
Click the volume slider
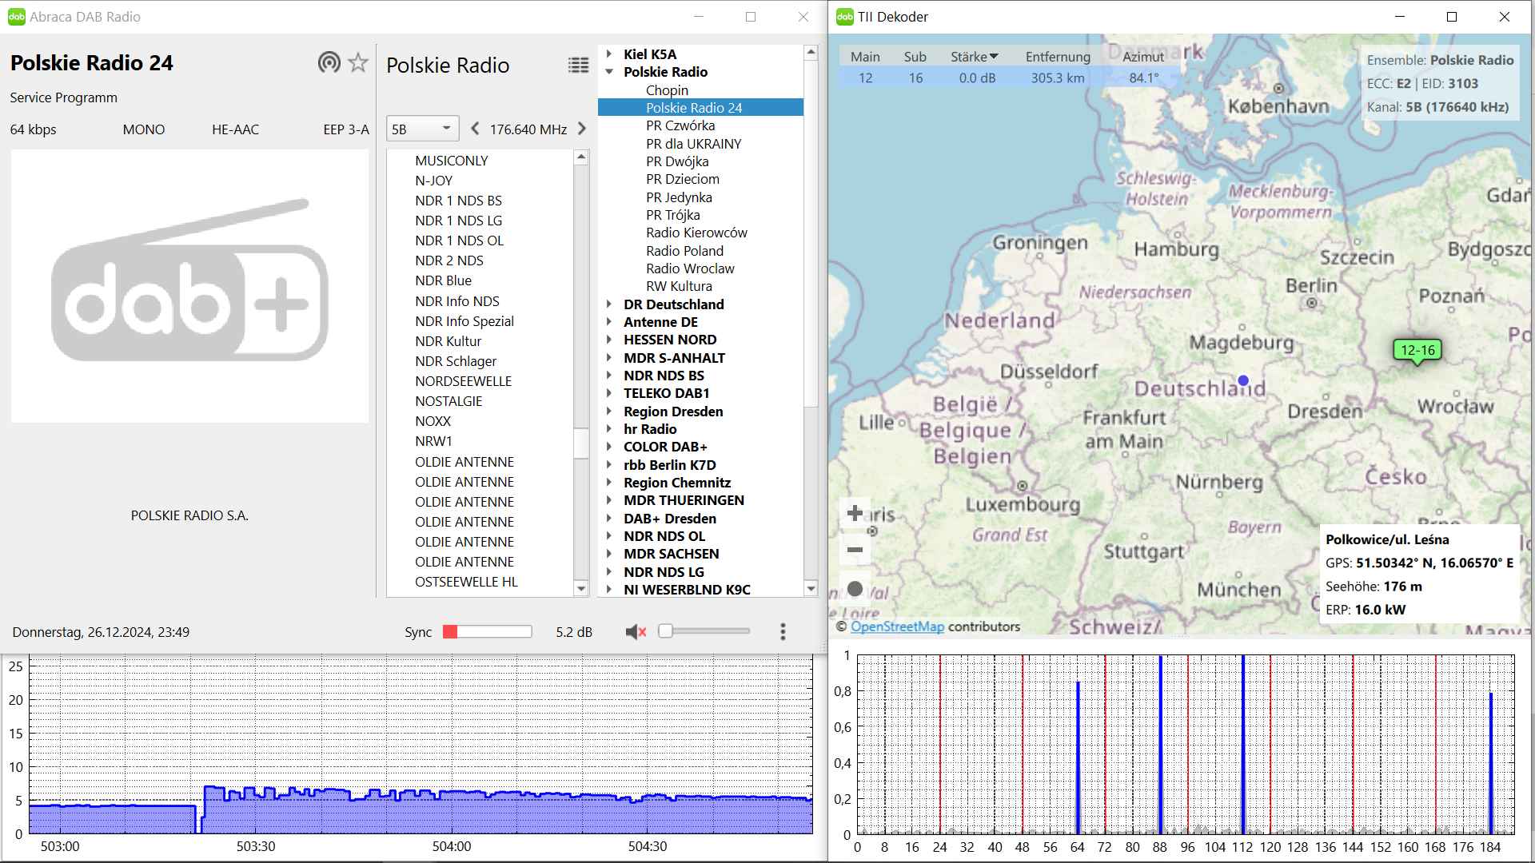click(704, 631)
